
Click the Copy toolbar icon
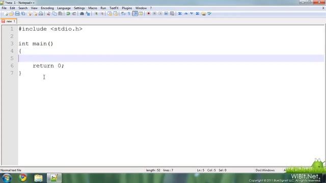(55, 14)
